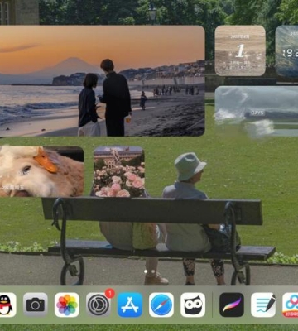
Task: Open the sheep photo widget
Action: point(41,171)
